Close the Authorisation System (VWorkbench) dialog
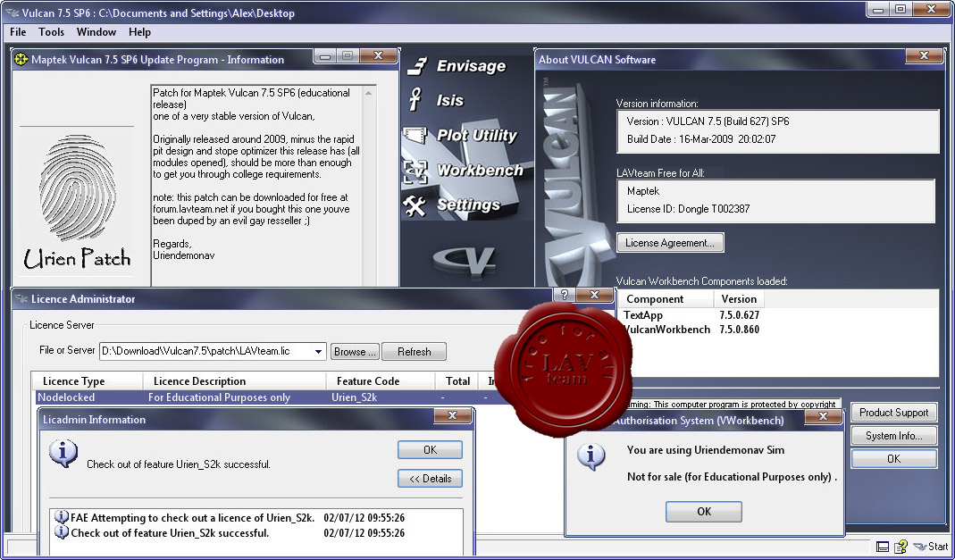Screen dimensions: 955x560 tap(823, 416)
